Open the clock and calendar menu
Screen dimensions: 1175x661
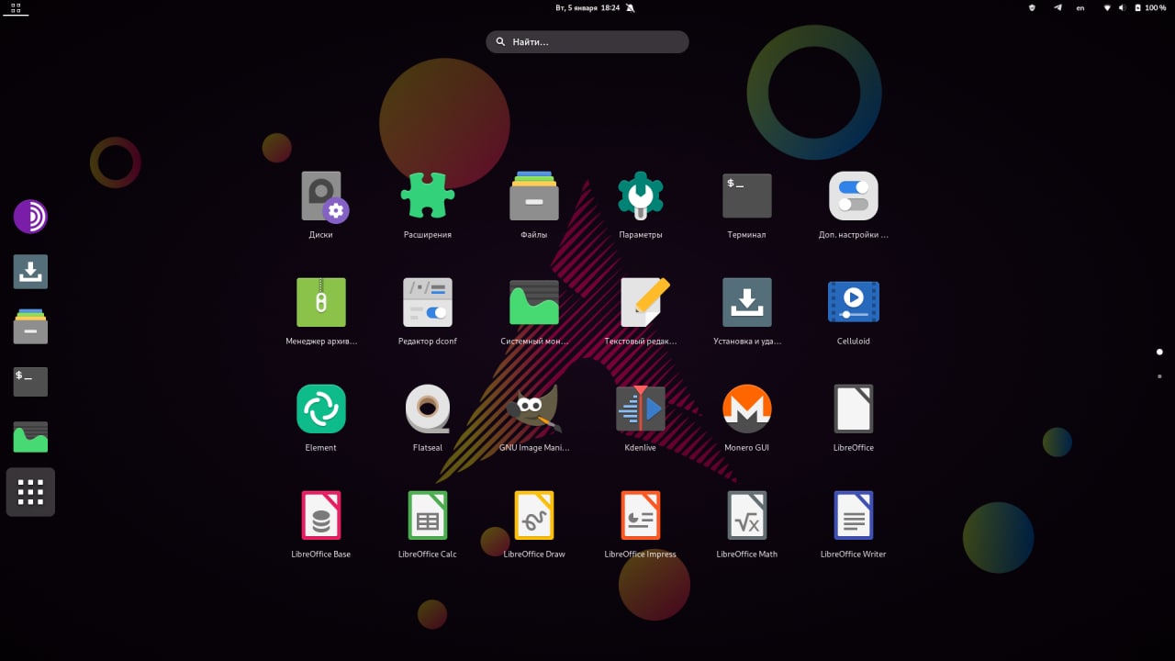(x=587, y=7)
